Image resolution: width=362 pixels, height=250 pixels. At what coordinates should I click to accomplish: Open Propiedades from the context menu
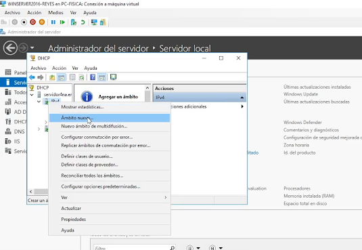coord(110,219)
